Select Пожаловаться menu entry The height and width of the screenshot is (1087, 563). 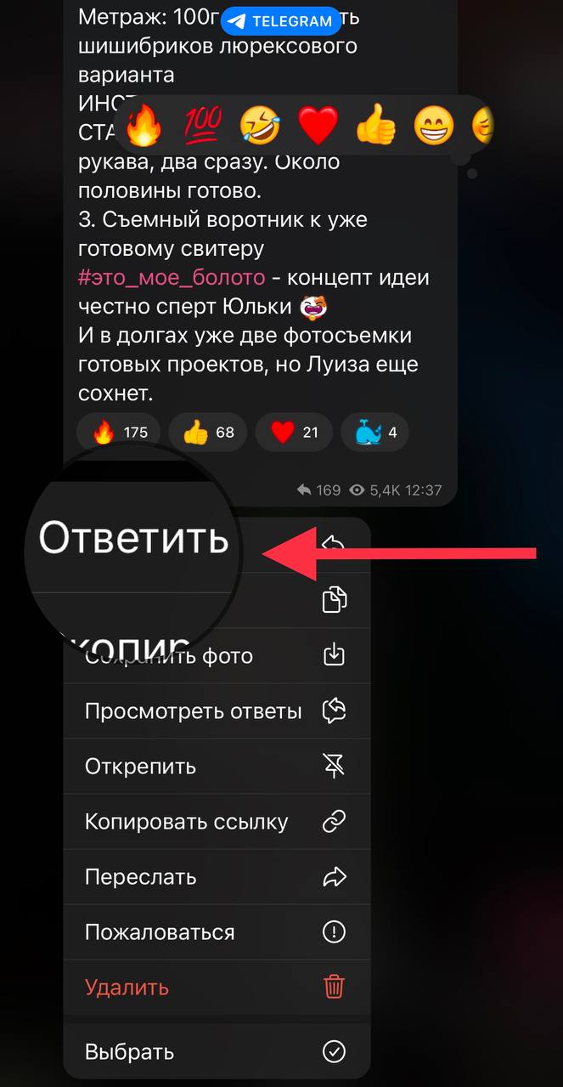coord(217,931)
